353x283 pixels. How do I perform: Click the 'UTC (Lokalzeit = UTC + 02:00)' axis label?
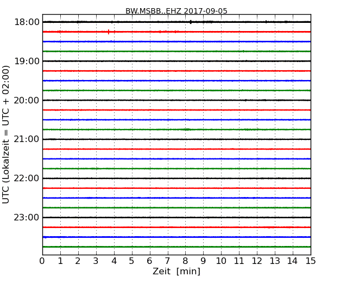7,134
